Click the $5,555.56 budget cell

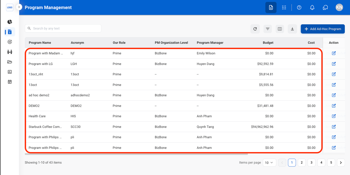point(266,85)
